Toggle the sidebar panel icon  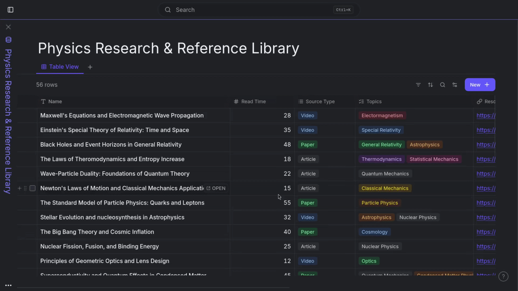tap(11, 10)
